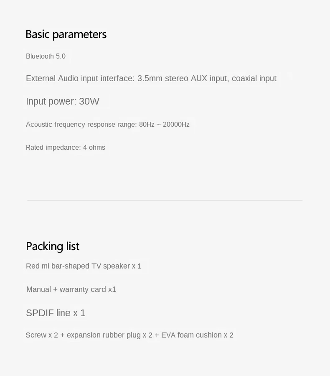Click the 4 ohms impedance value

pos(94,148)
